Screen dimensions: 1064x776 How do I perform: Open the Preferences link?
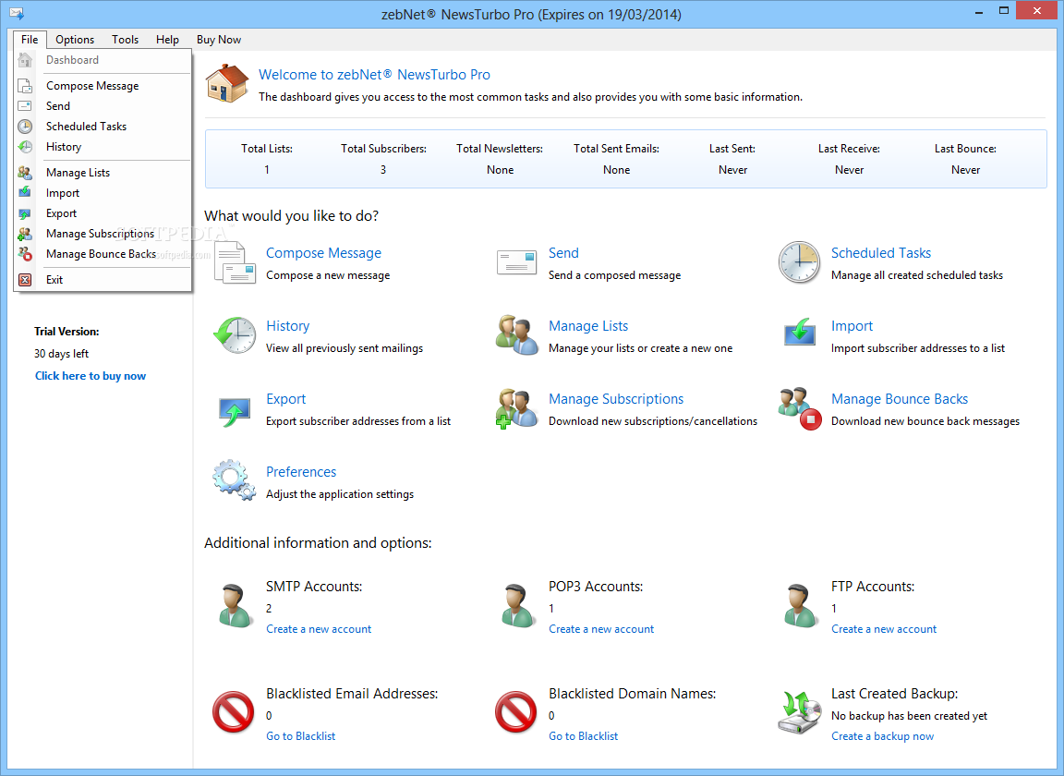pos(300,472)
